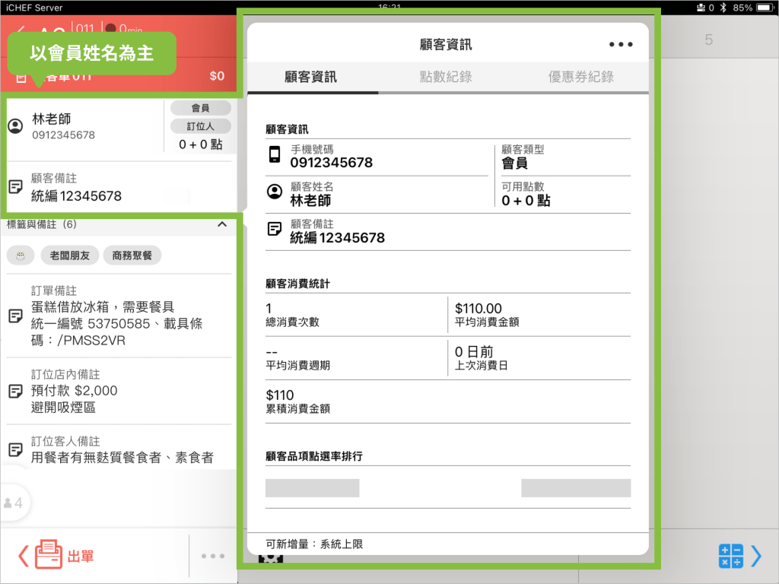Collapse the 標籤與備註 section
This screenshot has width=779, height=584.
pyautogui.click(x=222, y=225)
